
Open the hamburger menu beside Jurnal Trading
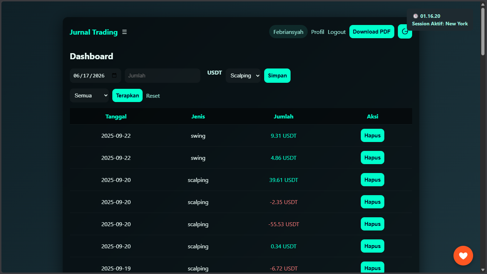124,32
